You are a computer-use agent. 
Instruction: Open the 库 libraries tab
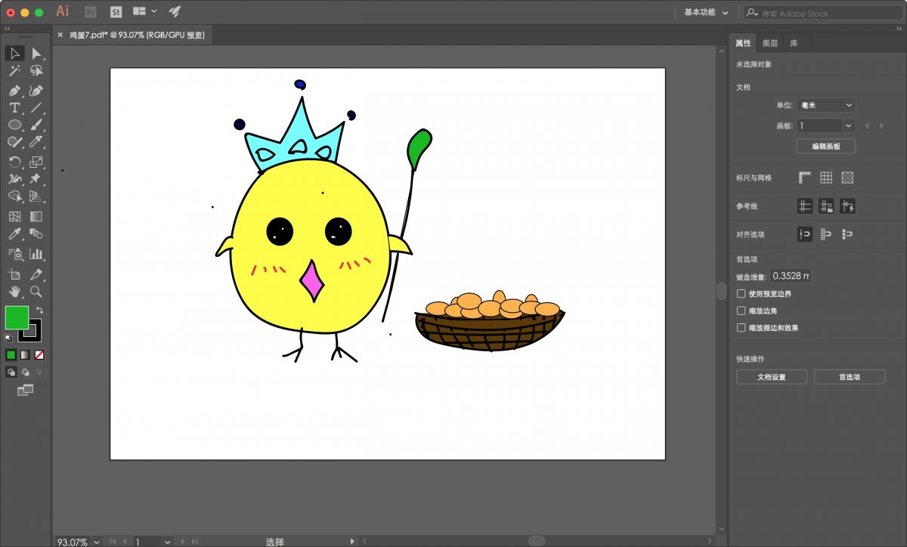click(x=794, y=44)
